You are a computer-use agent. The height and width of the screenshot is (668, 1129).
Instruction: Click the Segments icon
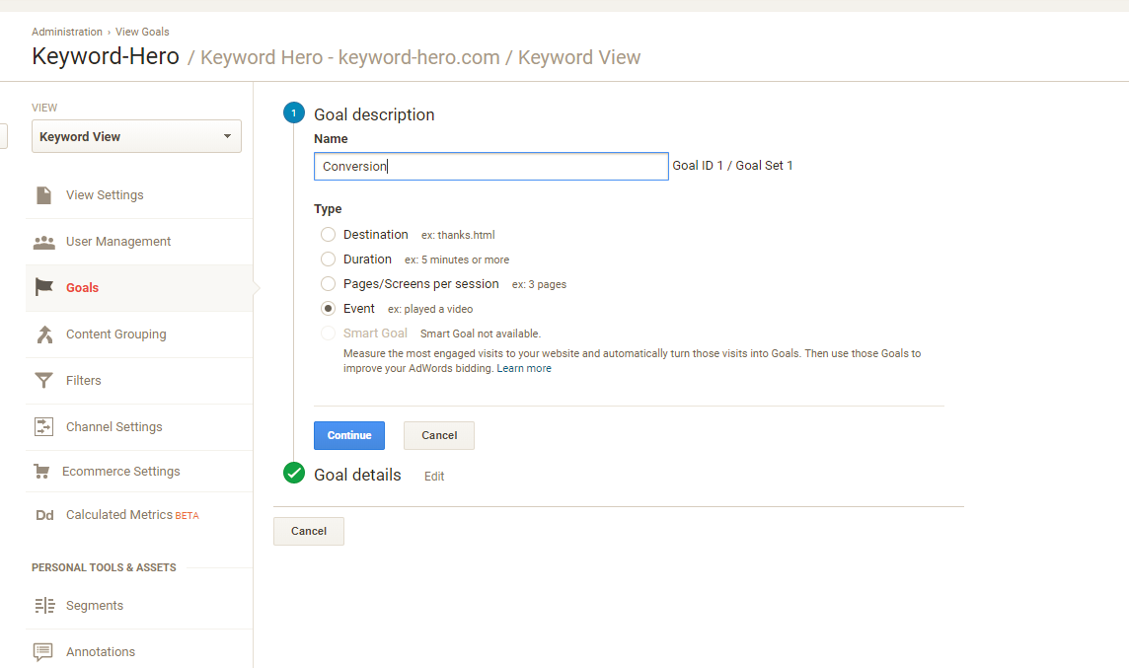pyautogui.click(x=44, y=606)
